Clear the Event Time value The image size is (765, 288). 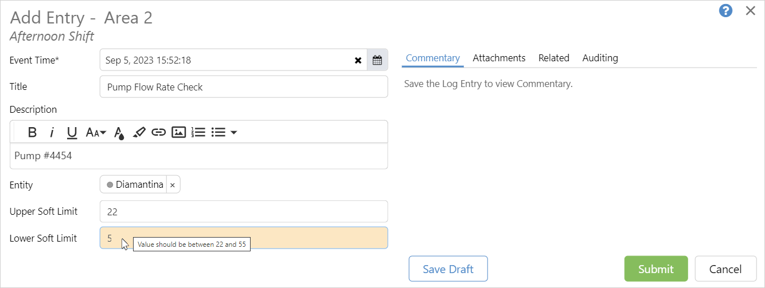pos(358,60)
